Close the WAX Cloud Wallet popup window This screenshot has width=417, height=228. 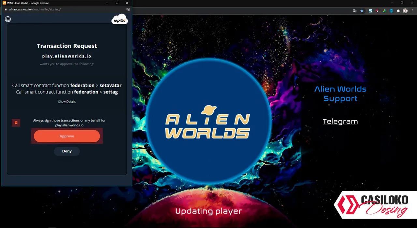click(x=127, y=3)
